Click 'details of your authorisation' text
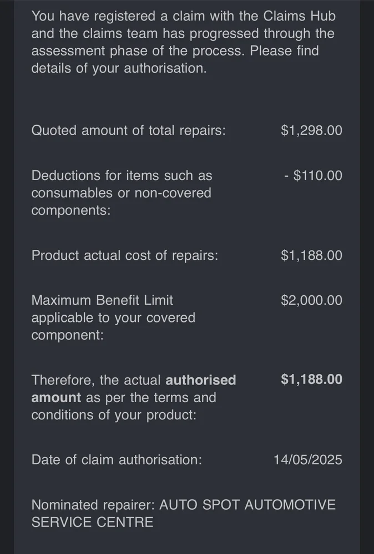The image size is (374, 554). (x=119, y=70)
